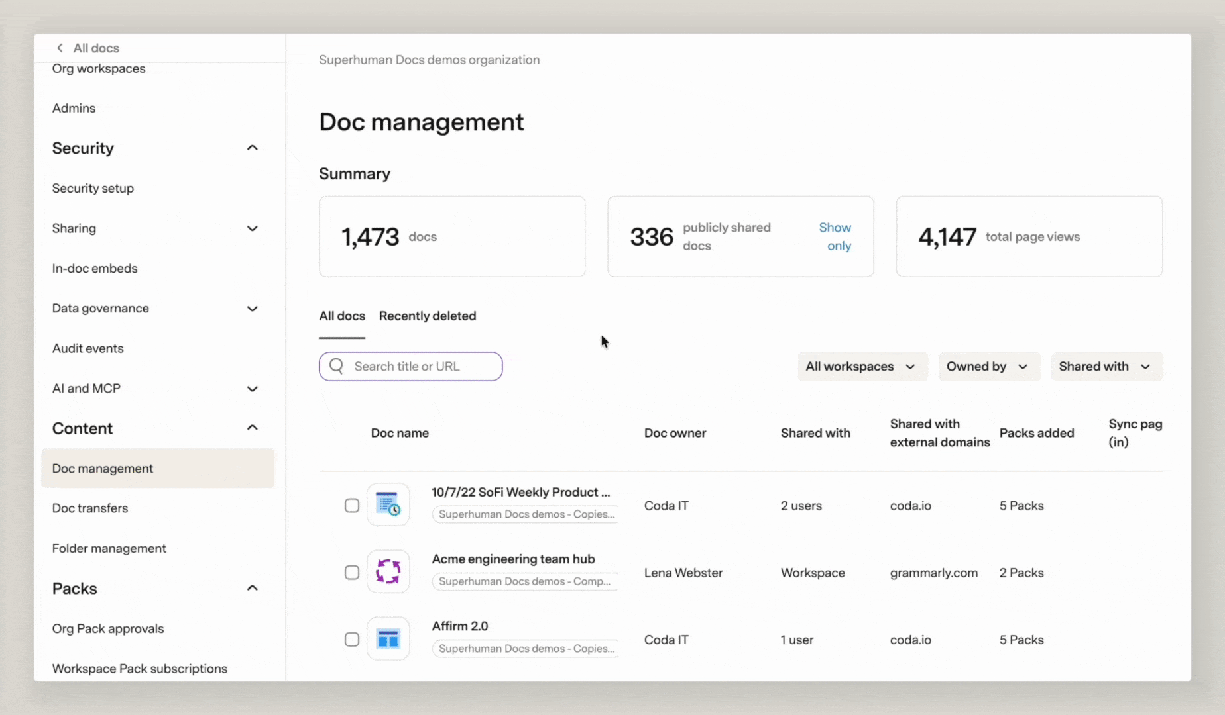Screen dimensions: 1225x715
Task: Tick the Acme engineering team hub checkbox
Action: [x=352, y=573]
